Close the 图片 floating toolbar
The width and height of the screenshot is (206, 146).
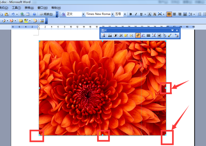pos(177,30)
